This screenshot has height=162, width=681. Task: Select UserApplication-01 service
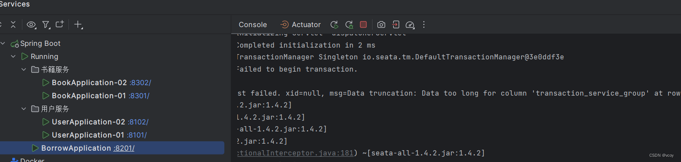[88, 135]
